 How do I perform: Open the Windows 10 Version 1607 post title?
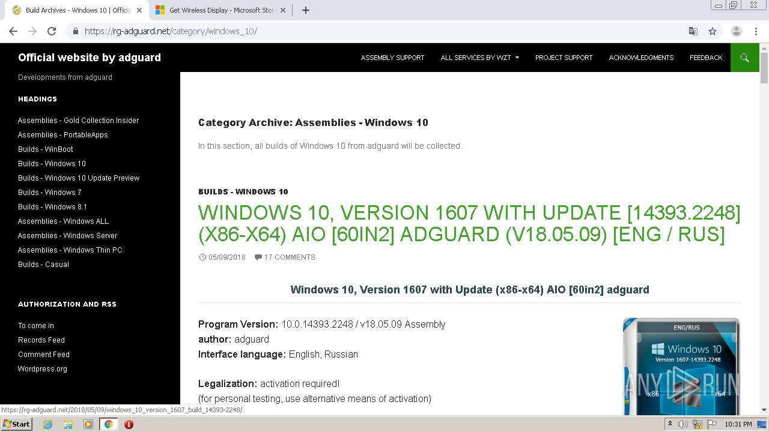[x=469, y=223]
